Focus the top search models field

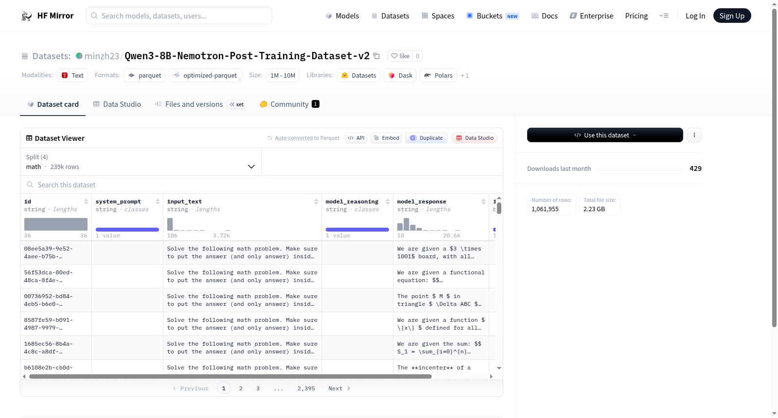click(179, 16)
